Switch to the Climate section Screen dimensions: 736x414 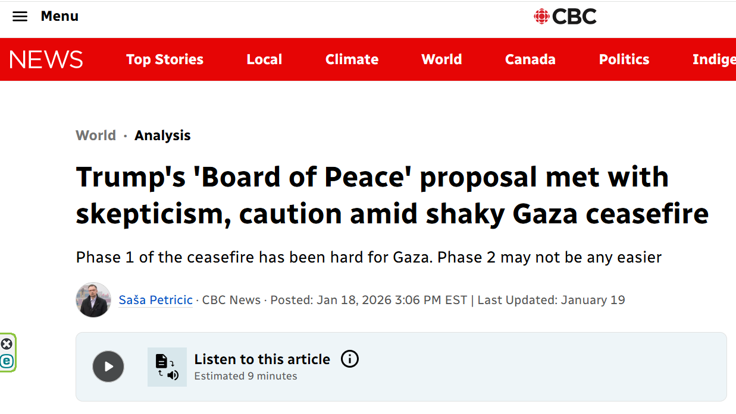coord(351,59)
